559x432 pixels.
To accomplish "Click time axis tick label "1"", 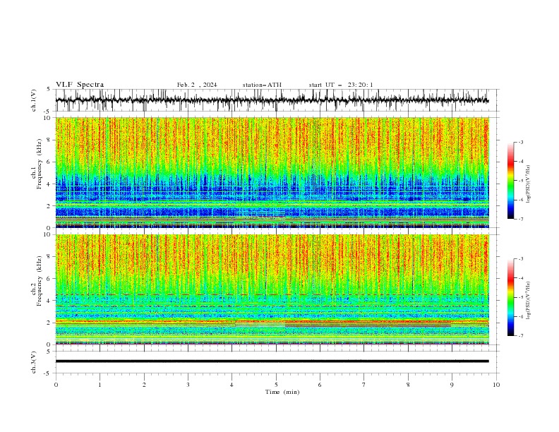I will click(100, 385).
